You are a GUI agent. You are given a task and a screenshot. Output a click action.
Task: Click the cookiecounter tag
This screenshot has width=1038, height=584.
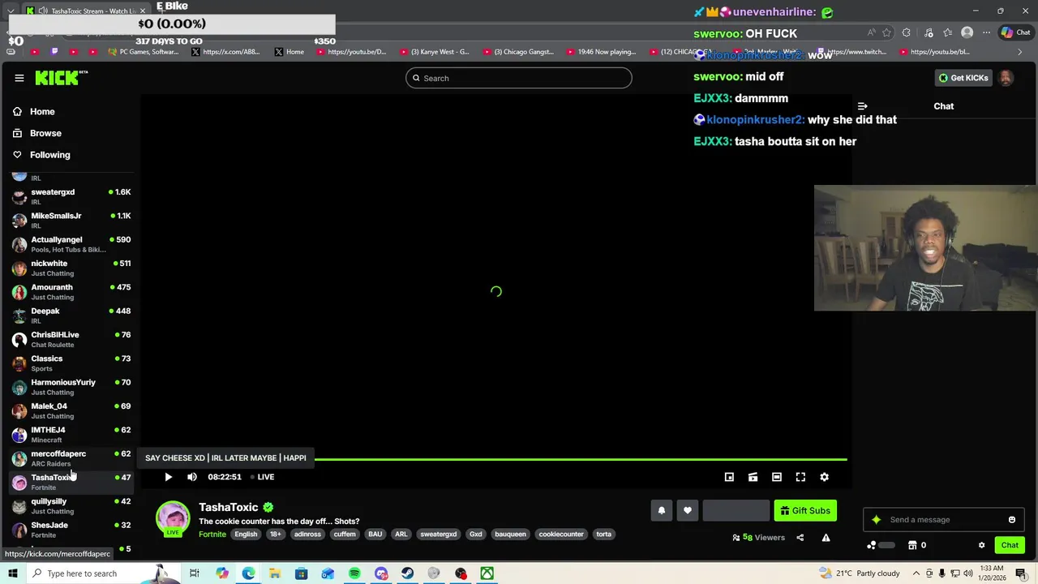point(561,535)
